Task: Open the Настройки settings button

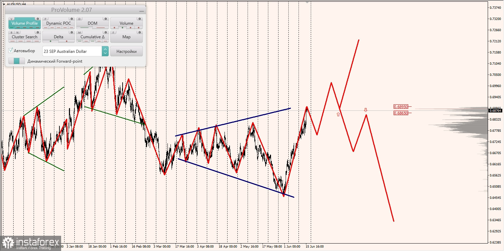Action: [x=126, y=51]
